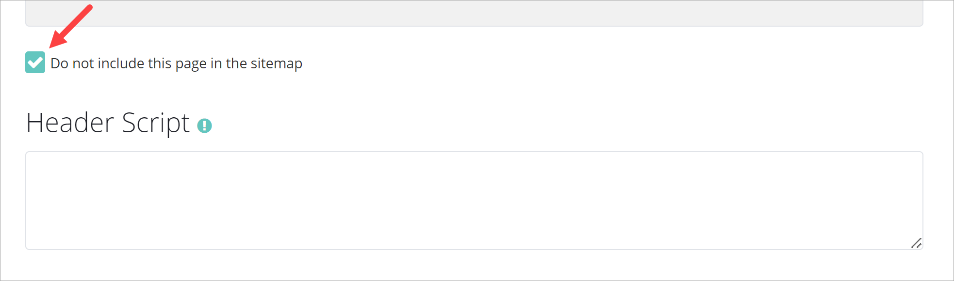Click the Header Script info icon
The width and height of the screenshot is (954, 281).
click(204, 126)
